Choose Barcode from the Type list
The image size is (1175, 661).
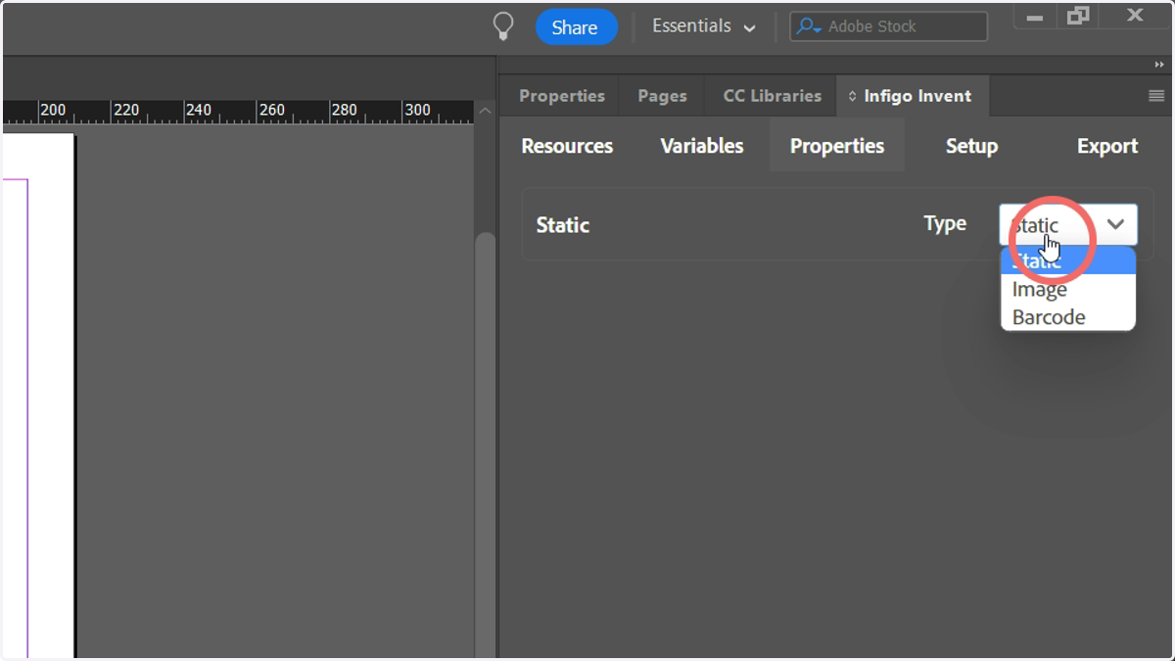pyautogui.click(x=1067, y=317)
